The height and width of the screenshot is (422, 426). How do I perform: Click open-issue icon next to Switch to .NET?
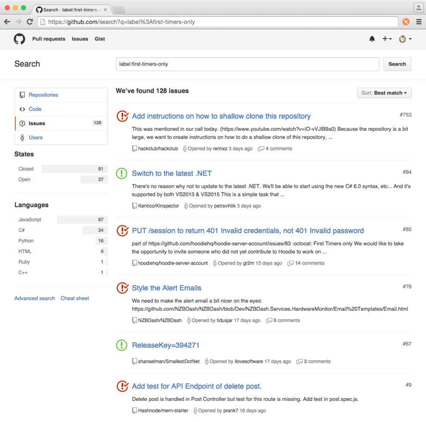[121, 173]
